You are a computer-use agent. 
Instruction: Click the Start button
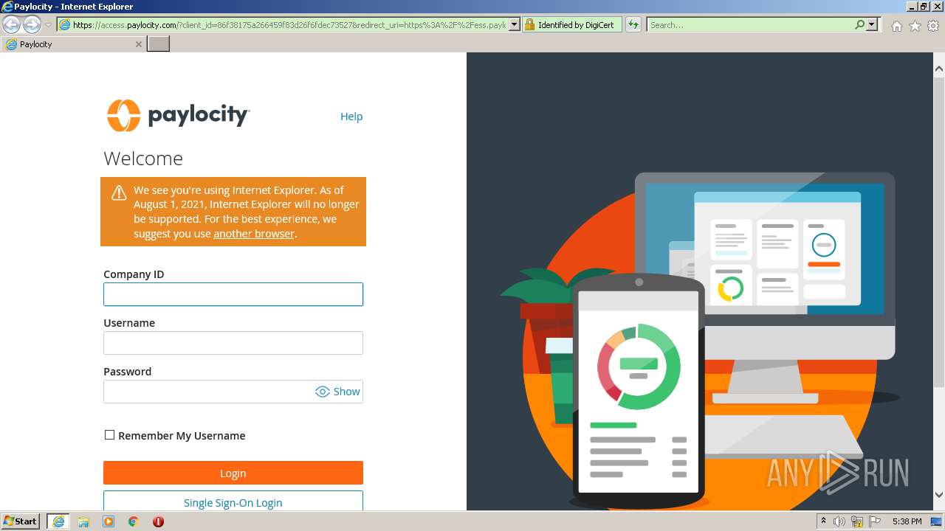[x=21, y=521]
